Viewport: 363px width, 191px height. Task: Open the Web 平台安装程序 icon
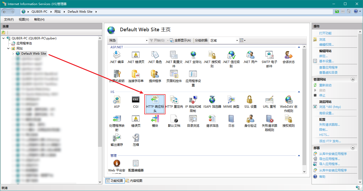(117, 164)
